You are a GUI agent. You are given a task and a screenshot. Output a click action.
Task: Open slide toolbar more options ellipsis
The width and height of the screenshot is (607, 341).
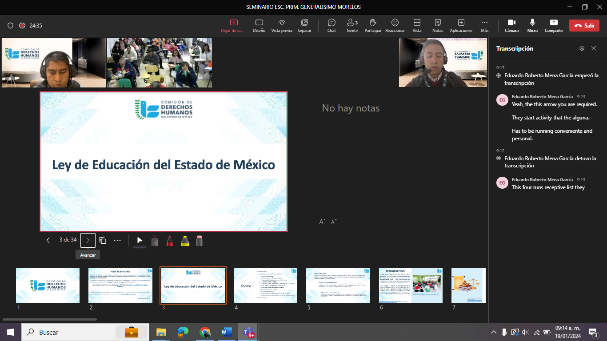coord(117,240)
